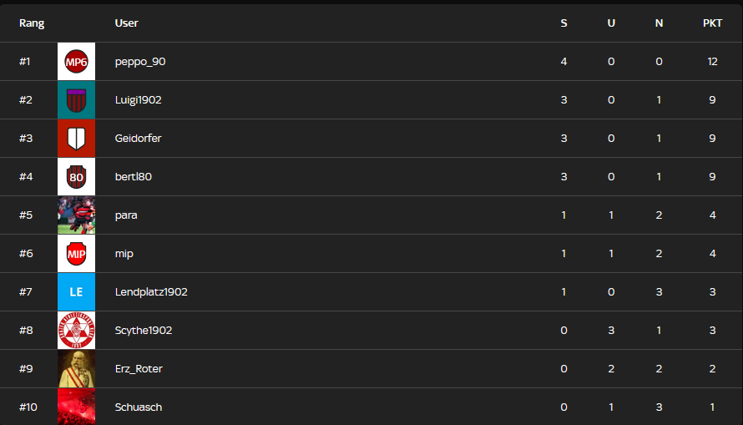Open peppo_90's MP6 avatar icon
743x425 pixels.
(x=76, y=62)
